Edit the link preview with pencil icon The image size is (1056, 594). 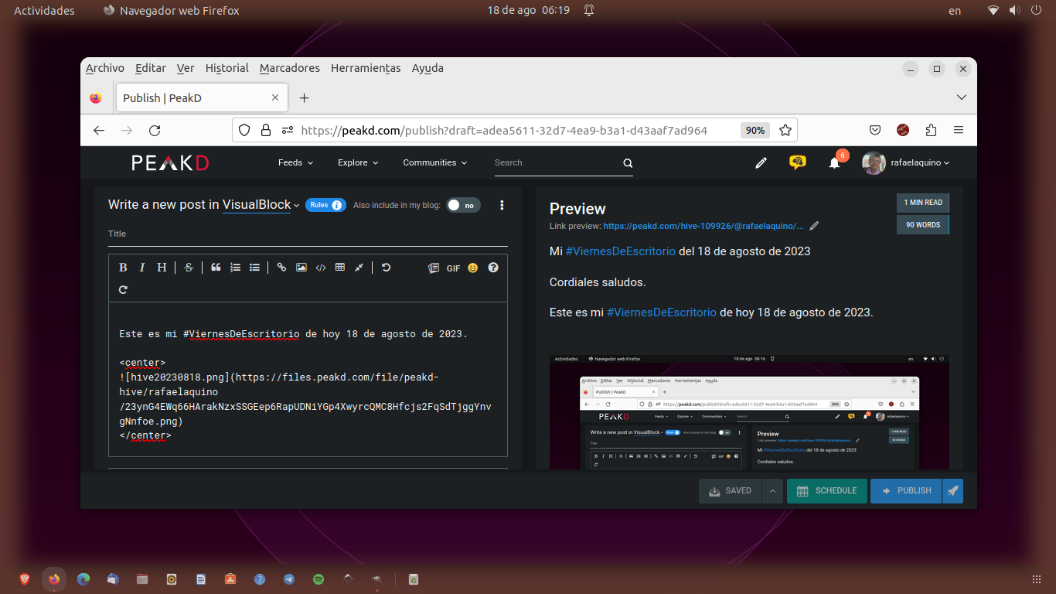click(814, 226)
